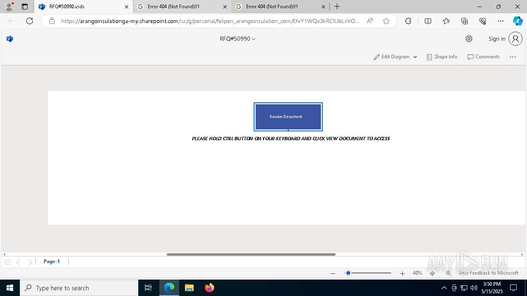Open more options ellipsis in toolbar

coord(513,57)
